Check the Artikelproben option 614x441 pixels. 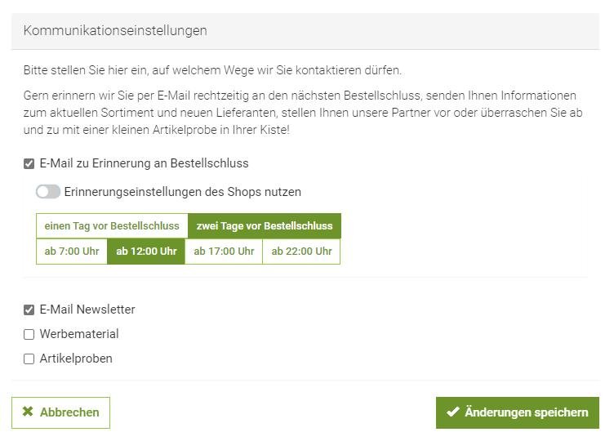point(29,359)
